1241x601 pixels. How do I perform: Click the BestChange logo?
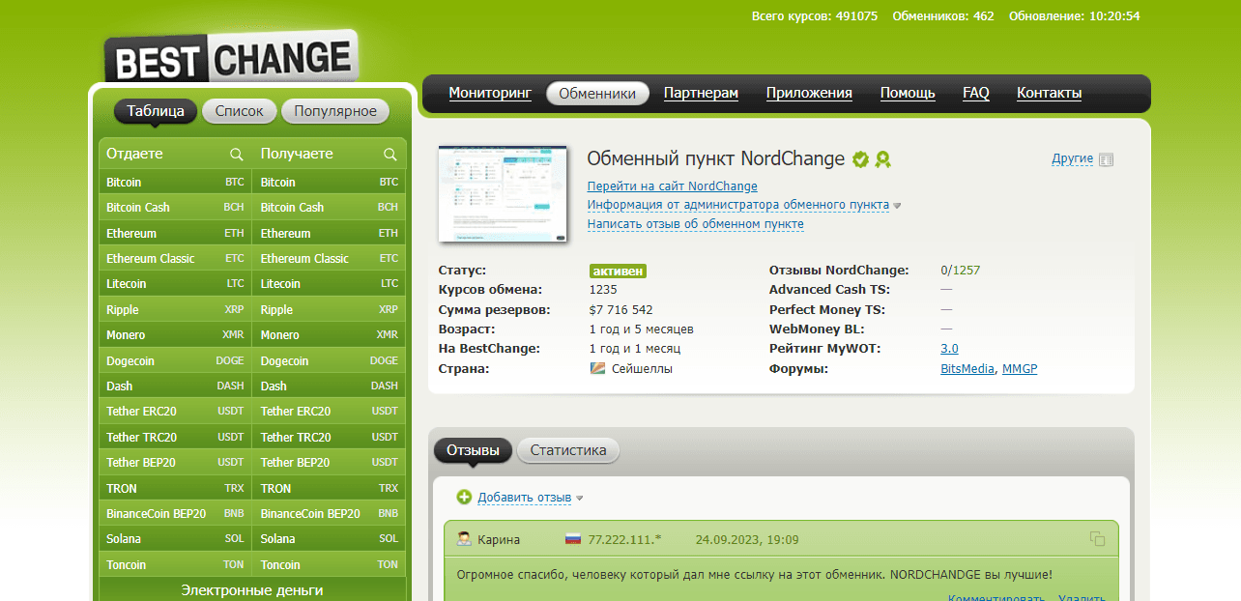point(231,58)
